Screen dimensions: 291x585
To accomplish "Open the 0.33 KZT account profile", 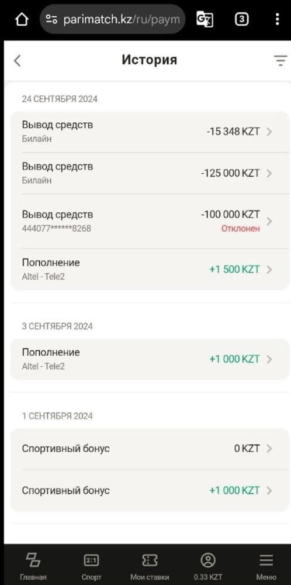I will coord(208,566).
